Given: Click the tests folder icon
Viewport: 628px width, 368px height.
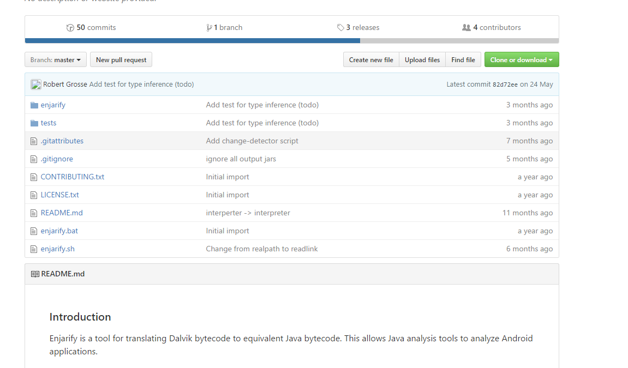Looking at the screenshot, I should tap(34, 123).
